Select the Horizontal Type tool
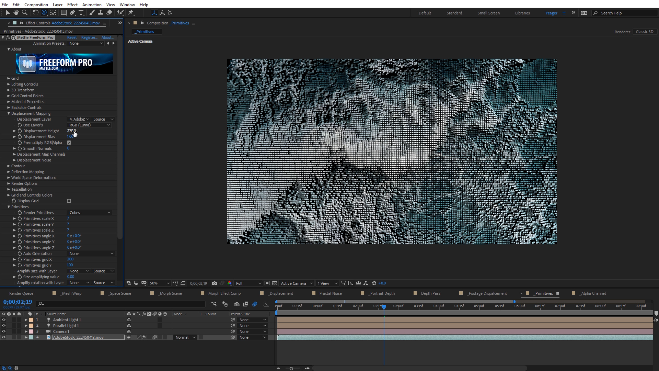 (x=81, y=13)
